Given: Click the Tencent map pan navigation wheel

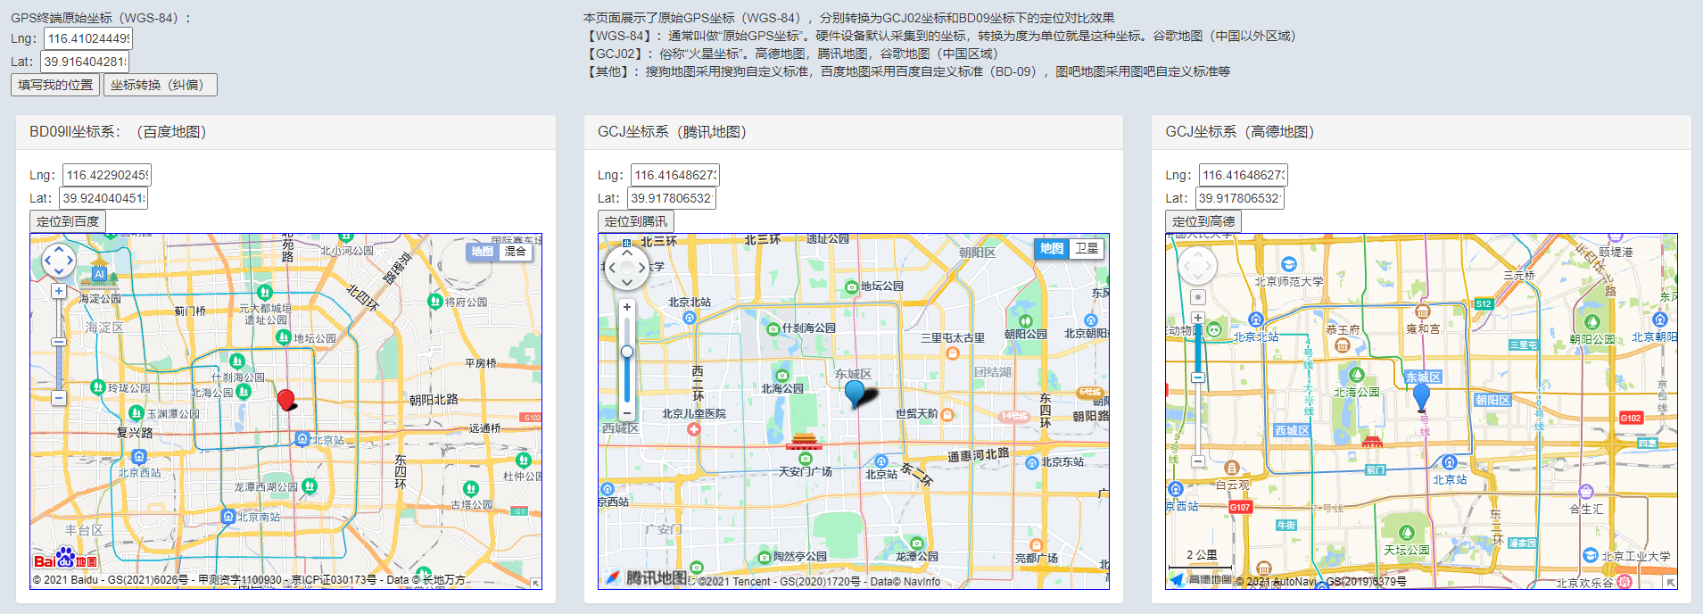Looking at the screenshot, I should click(627, 268).
